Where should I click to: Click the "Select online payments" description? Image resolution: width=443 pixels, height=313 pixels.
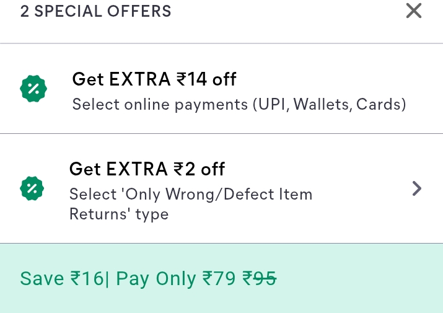click(160, 104)
